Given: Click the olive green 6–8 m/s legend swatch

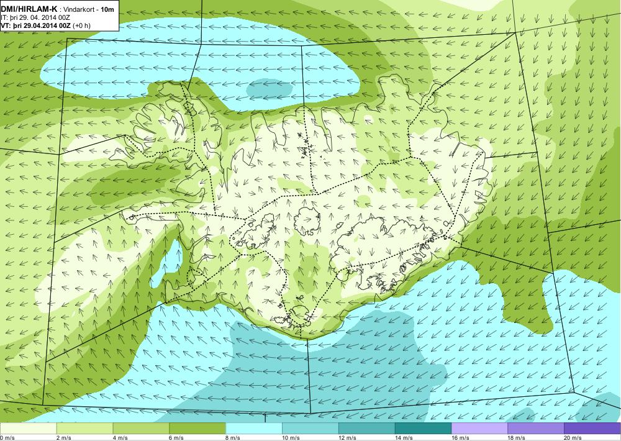Looking at the screenshot, I should pyautogui.click(x=197, y=429).
